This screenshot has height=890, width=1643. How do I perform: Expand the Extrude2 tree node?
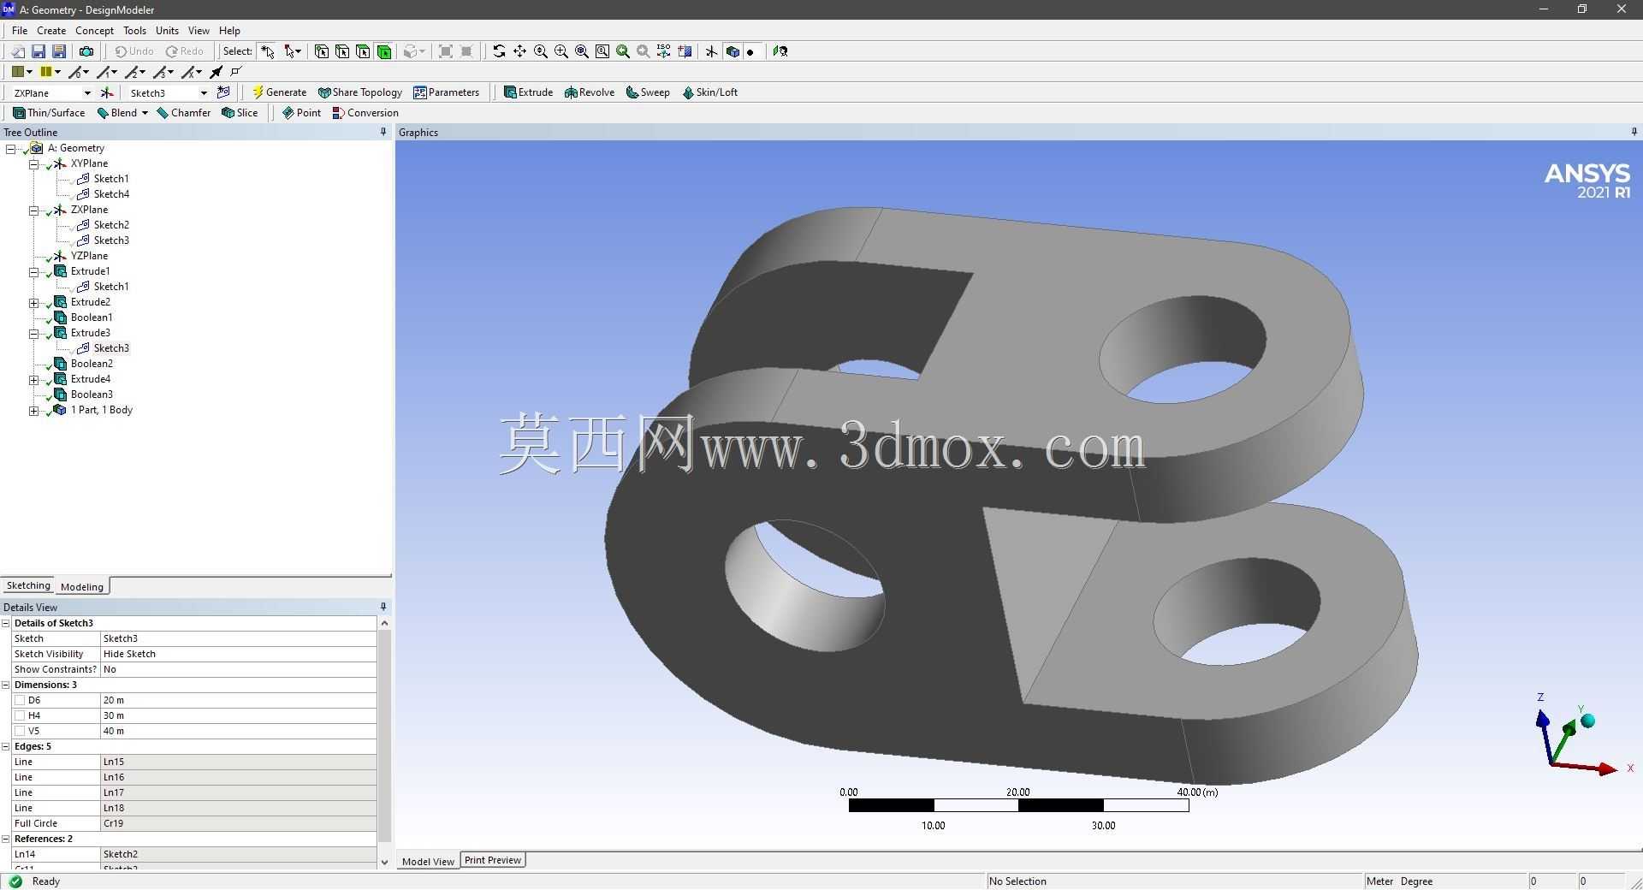tap(33, 302)
